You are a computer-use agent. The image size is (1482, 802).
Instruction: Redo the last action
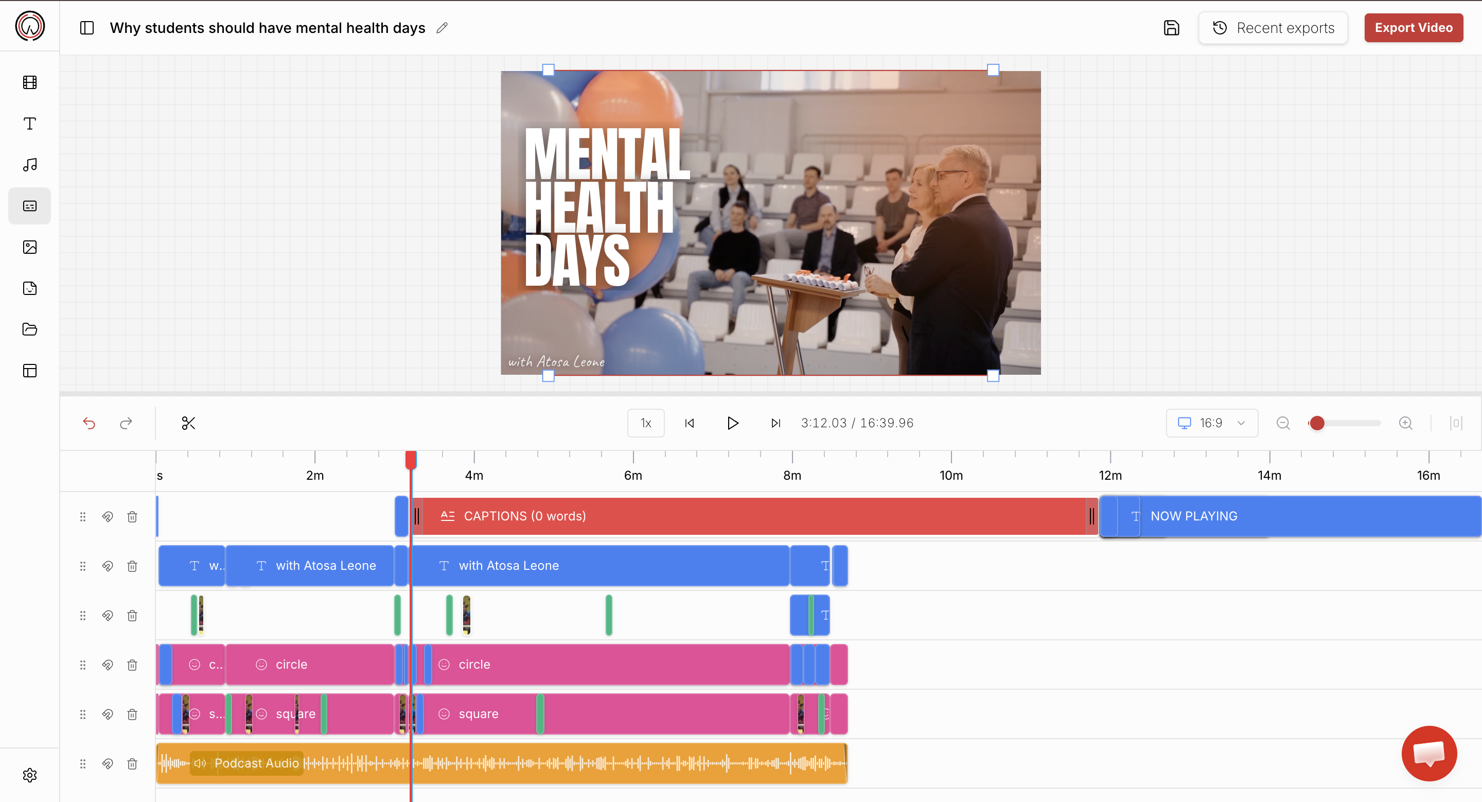pyautogui.click(x=126, y=424)
